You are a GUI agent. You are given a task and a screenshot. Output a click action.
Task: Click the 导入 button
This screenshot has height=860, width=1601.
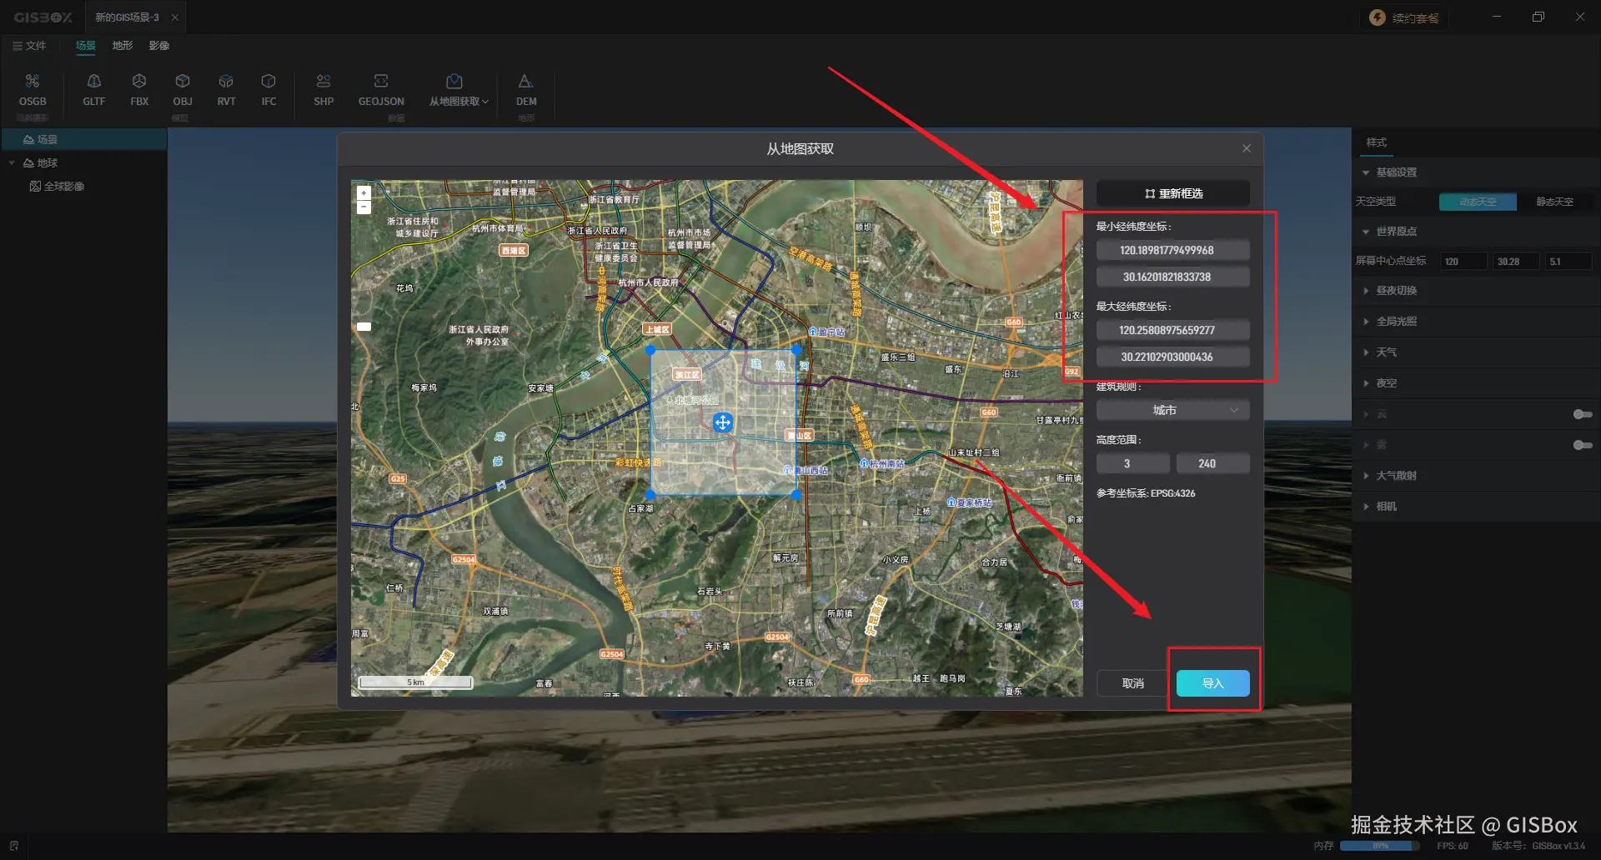1212,683
